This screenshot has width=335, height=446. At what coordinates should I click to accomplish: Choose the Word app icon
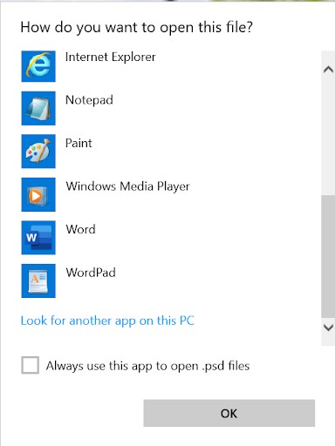coord(38,238)
